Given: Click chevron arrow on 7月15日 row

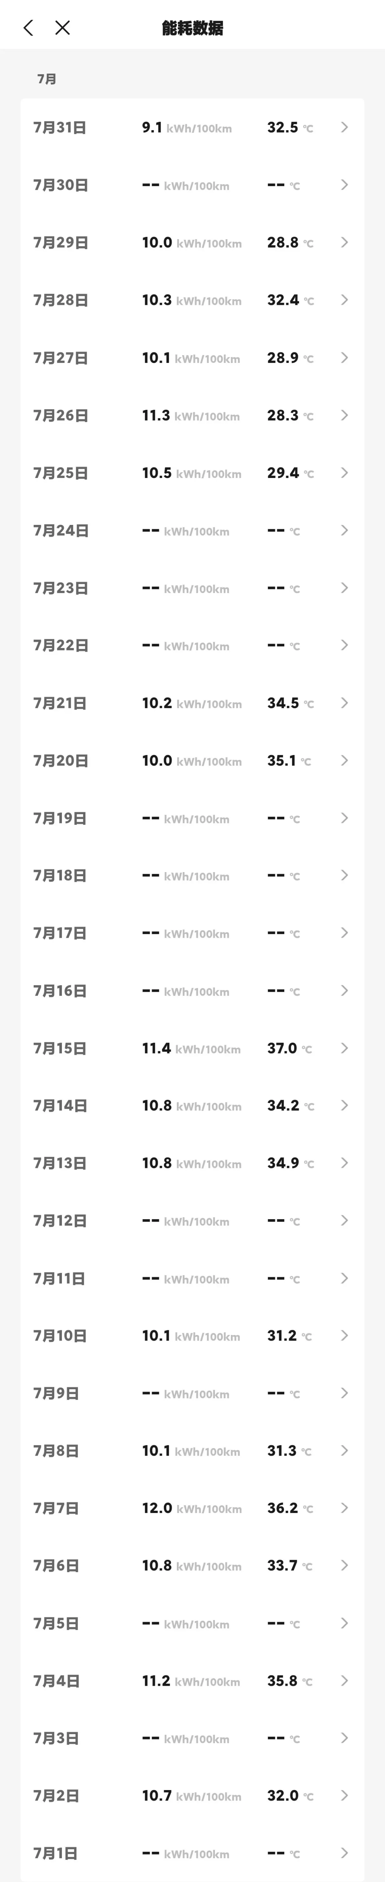Looking at the screenshot, I should pos(344,1048).
